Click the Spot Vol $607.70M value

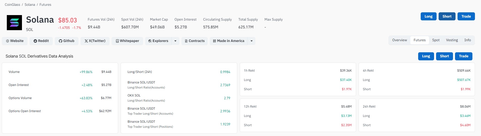coord(130,27)
